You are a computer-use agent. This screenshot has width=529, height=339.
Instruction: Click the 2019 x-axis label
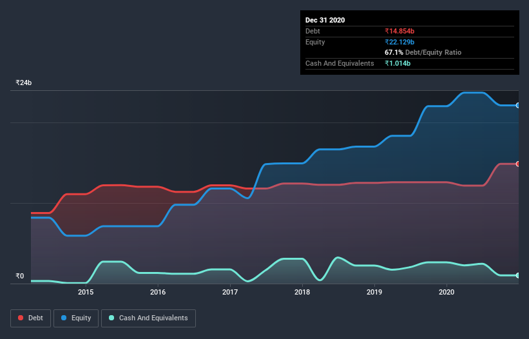pos(374,292)
